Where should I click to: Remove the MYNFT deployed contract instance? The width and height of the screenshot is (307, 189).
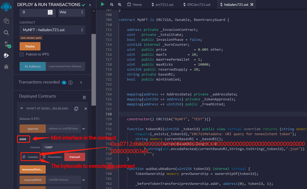(85, 109)
